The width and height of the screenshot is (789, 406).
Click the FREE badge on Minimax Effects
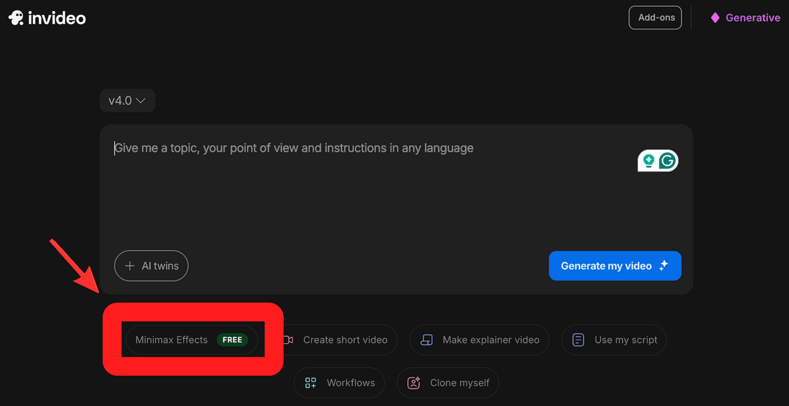pos(232,340)
